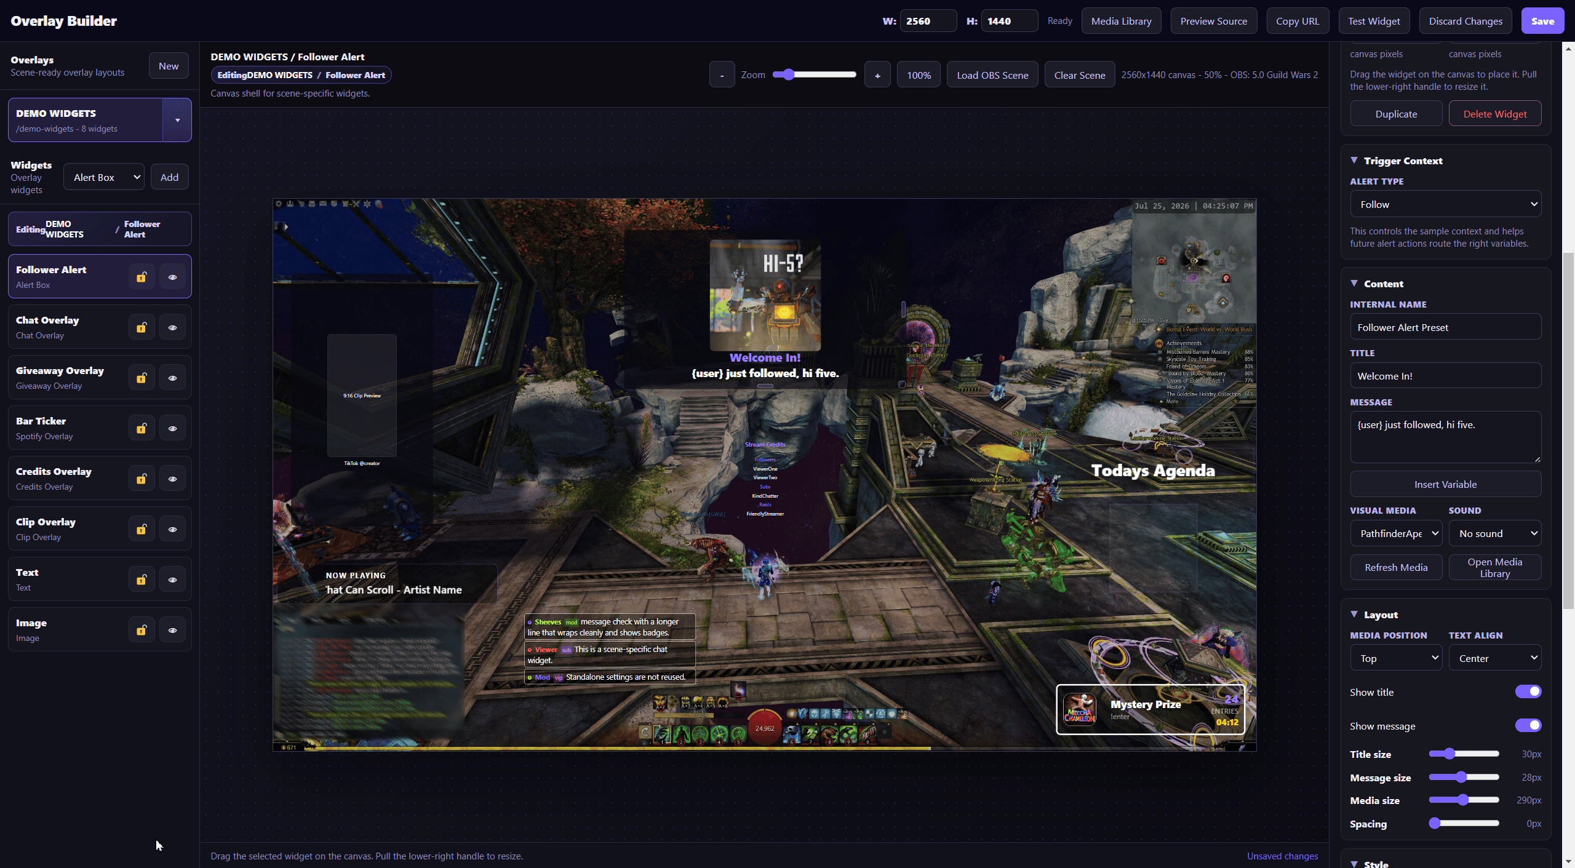This screenshot has height=868, width=1575.
Task: Click the zoom in plus button
Action: tap(877, 75)
